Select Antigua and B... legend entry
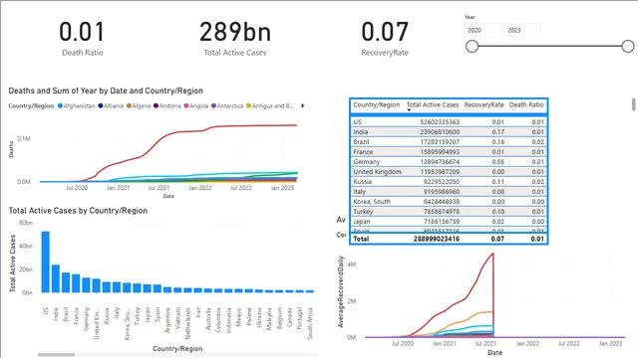This screenshot has height=358, width=638. pyautogui.click(x=270, y=106)
